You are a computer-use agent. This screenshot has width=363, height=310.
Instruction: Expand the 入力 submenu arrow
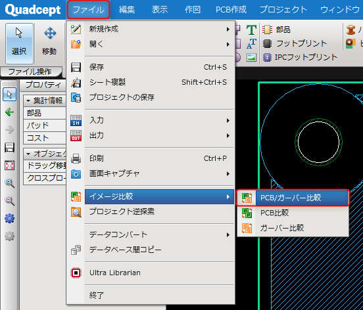click(x=228, y=120)
